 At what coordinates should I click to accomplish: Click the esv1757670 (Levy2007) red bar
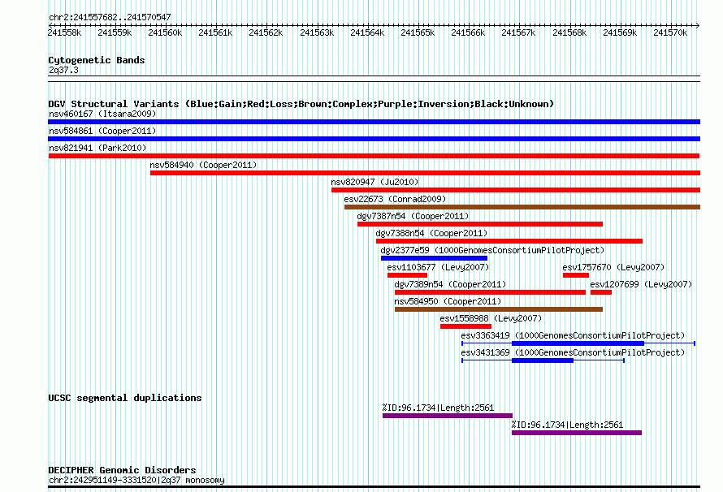576,275
